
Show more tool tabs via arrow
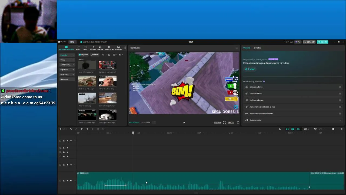(x=125, y=48)
